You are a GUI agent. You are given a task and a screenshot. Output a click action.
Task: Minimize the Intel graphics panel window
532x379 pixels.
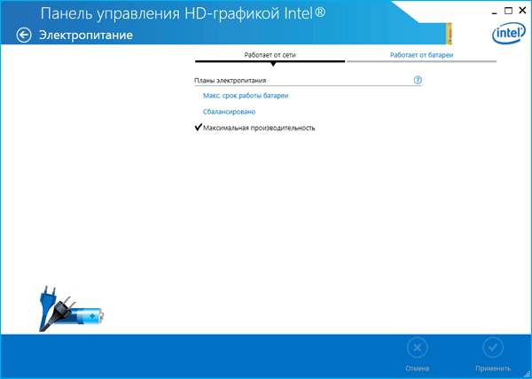486,8
